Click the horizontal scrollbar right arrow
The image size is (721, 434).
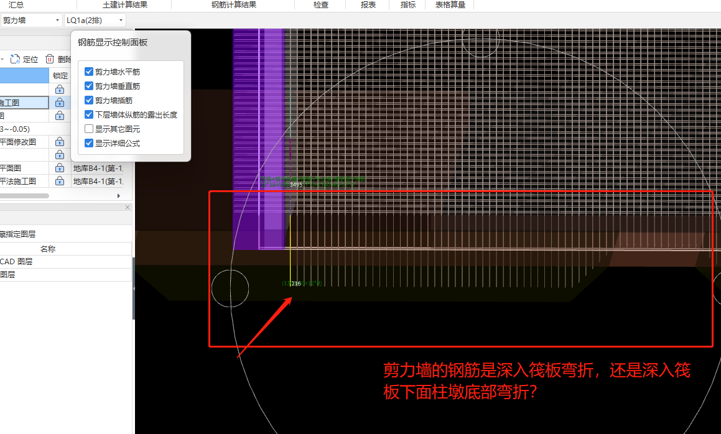119,196
